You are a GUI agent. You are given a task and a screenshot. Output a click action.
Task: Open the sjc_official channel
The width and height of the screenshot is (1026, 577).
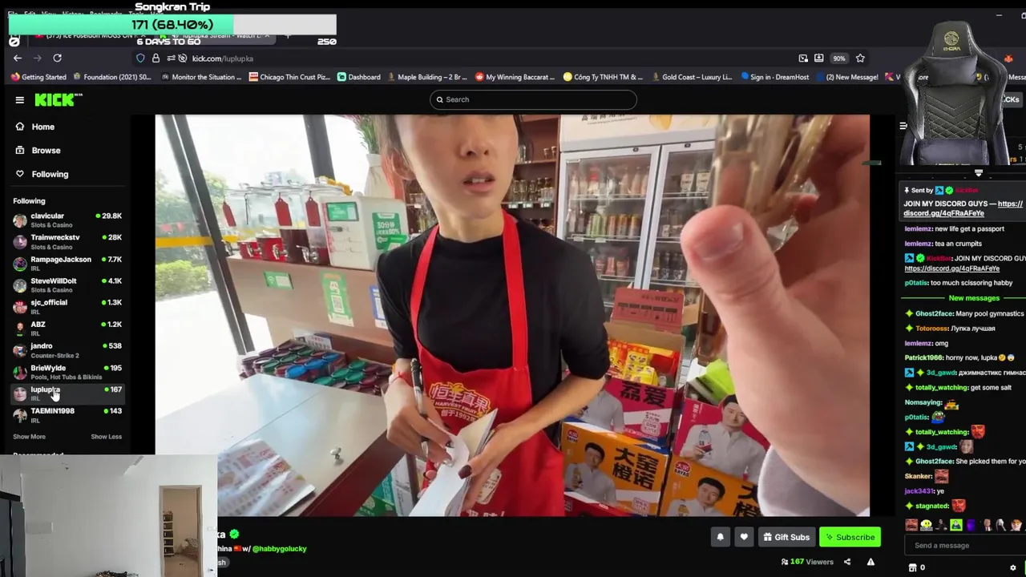67,306
